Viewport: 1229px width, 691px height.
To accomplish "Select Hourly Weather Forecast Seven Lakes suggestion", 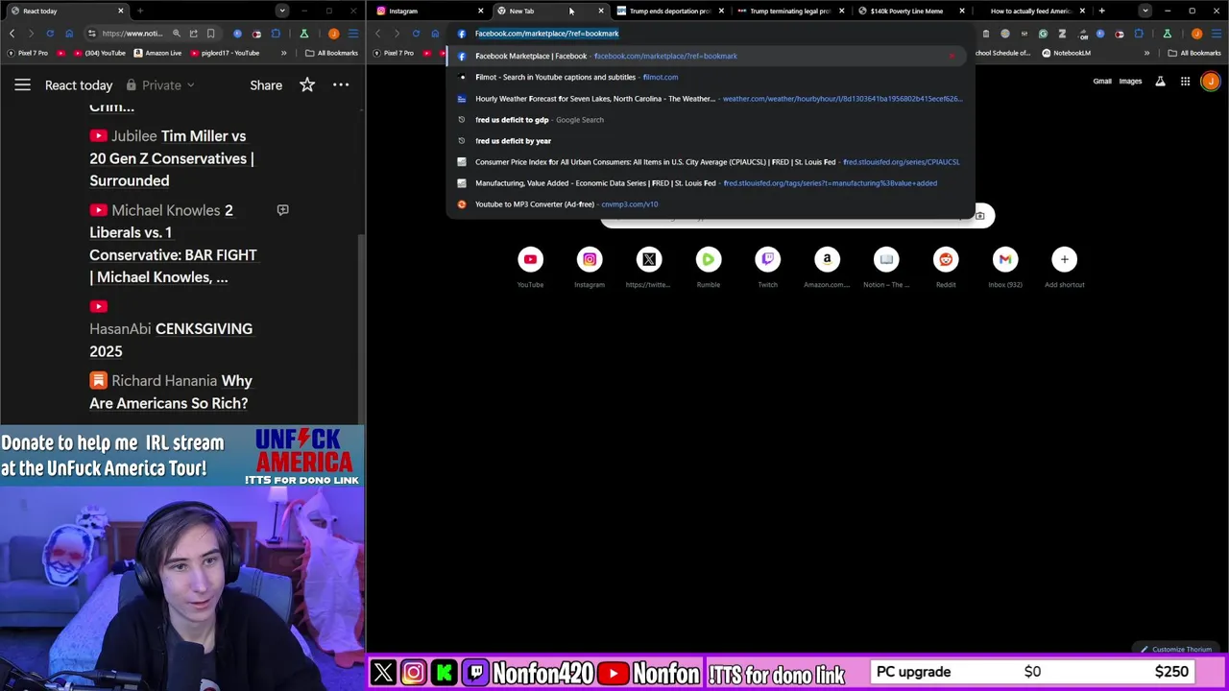I will (x=709, y=98).
